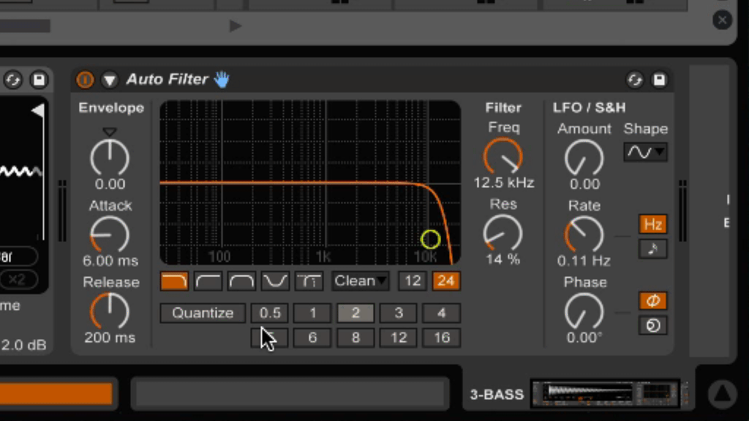Open the Clean circuit type dropdown
Viewport: 749px width, 421px height.
point(361,281)
